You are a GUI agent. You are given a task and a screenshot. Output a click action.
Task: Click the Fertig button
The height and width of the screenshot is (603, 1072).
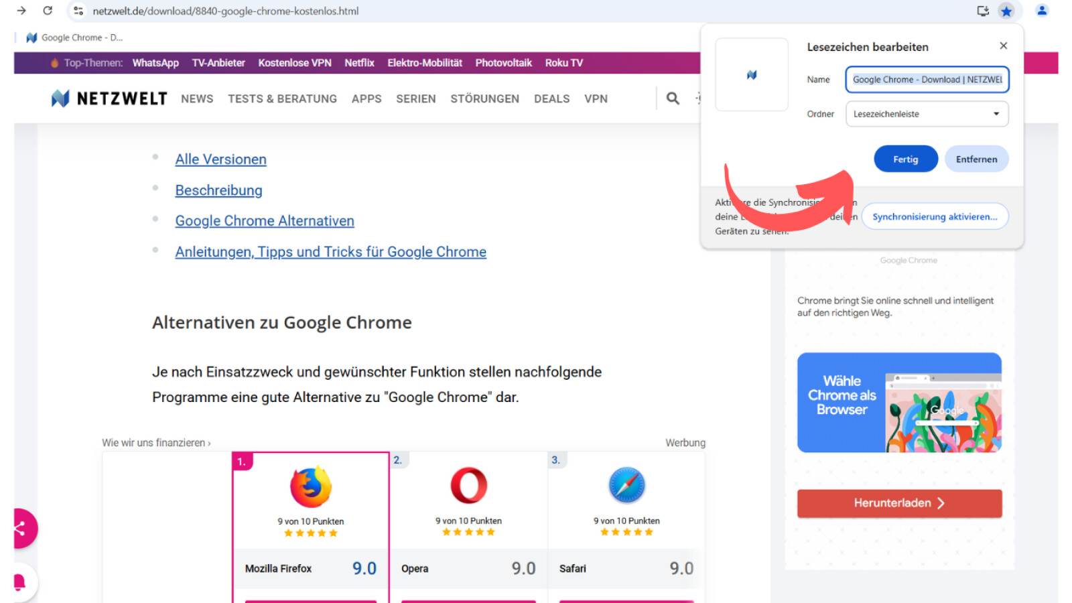pos(905,159)
